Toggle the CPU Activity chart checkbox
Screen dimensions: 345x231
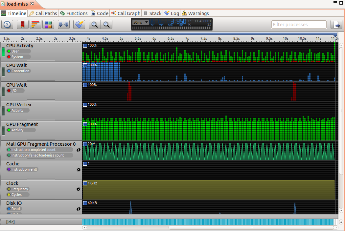[x=85, y=46]
